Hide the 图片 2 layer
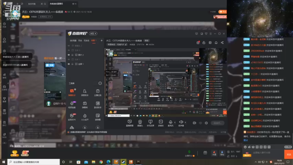The image size is (293, 165). pyautogui.click(x=69, y=55)
